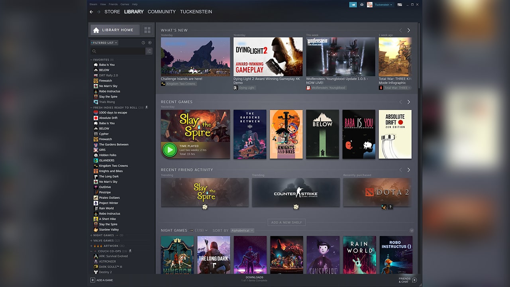Select Project Winter in the sidebar
The width and height of the screenshot is (510, 287).
pyautogui.click(x=108, y=203)
